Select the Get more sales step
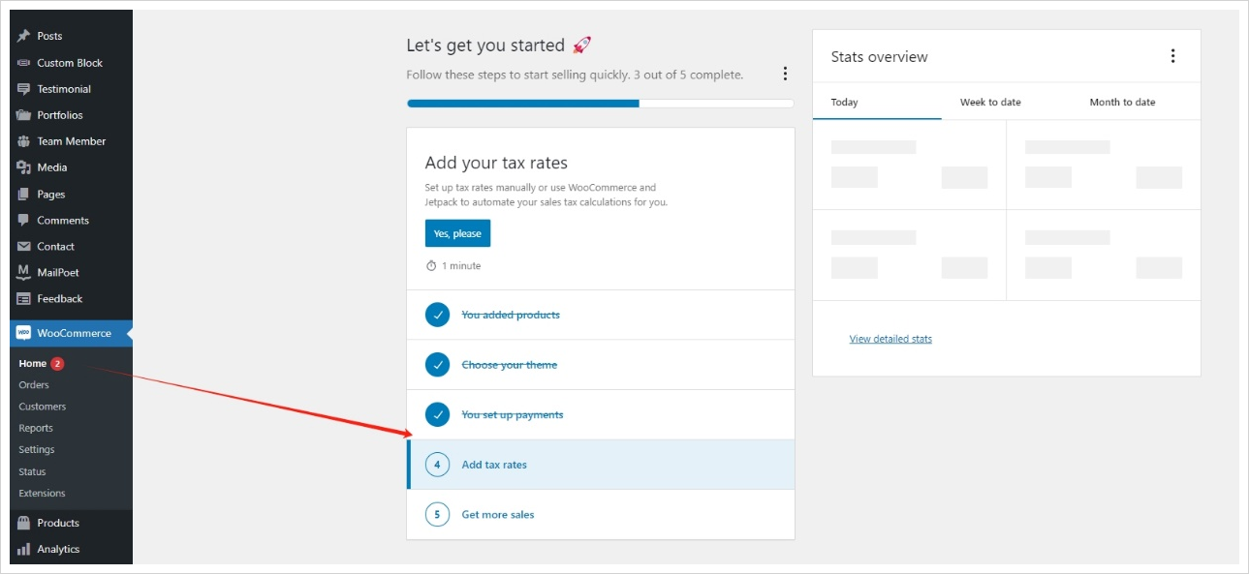1249x574 pixels. [601, 515]
